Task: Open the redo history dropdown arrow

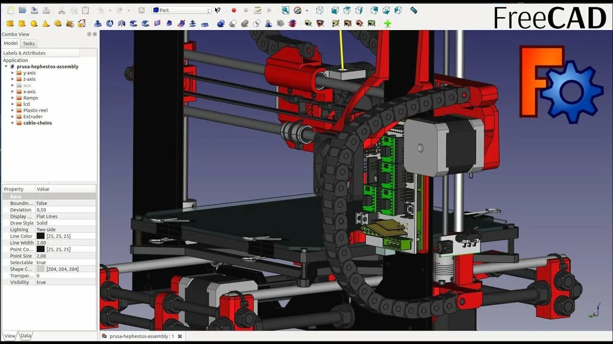Action: [128, 11]
